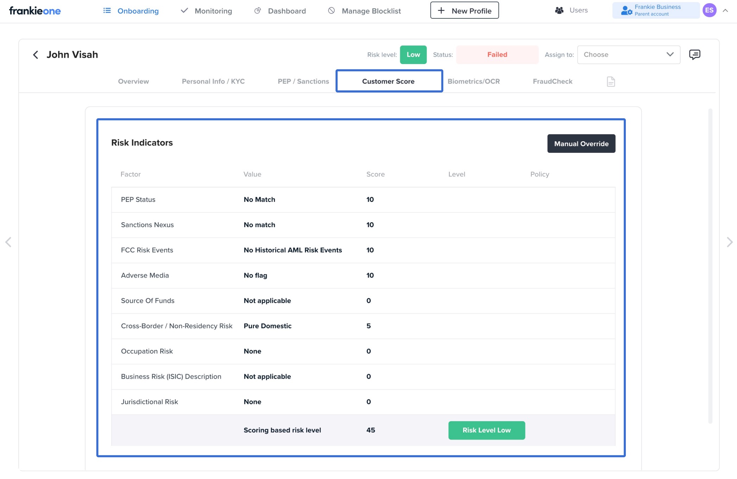Open the comments speech bubble icon
The width and height of the screenshot is (737, 479).
click(x=694, y=55)
